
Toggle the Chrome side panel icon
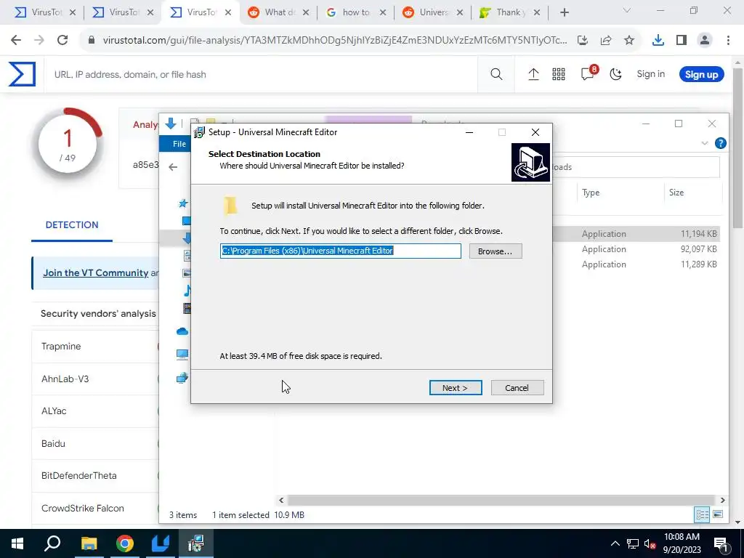[682, 41]
